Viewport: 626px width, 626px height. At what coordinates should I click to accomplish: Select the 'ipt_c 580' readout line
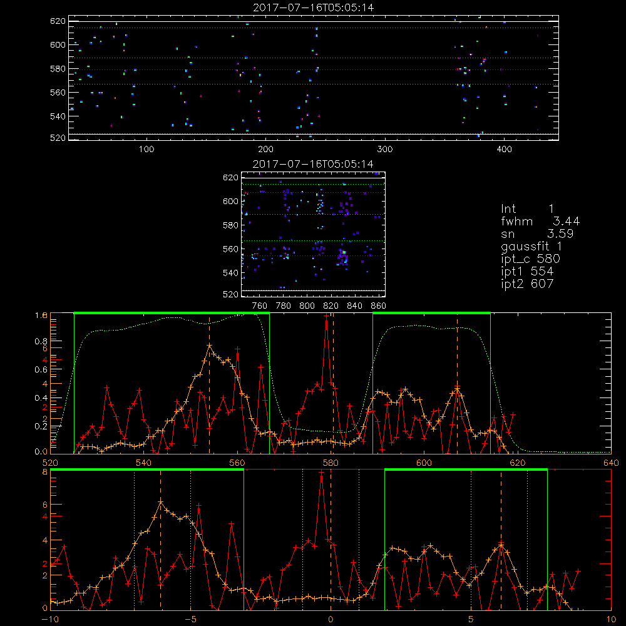coord(531,259)
